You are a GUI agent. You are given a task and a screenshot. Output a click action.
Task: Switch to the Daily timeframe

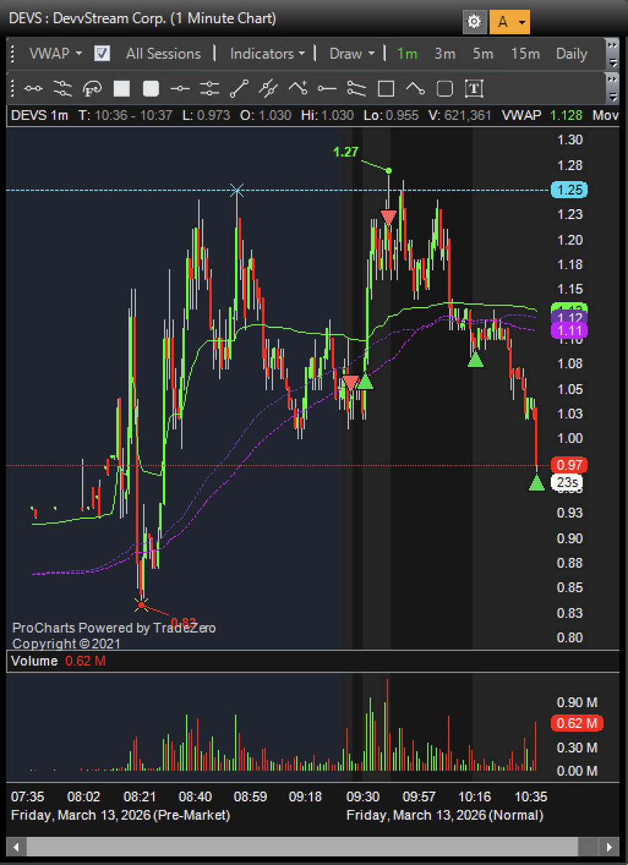pyautogui.click(x=572, y=53)
